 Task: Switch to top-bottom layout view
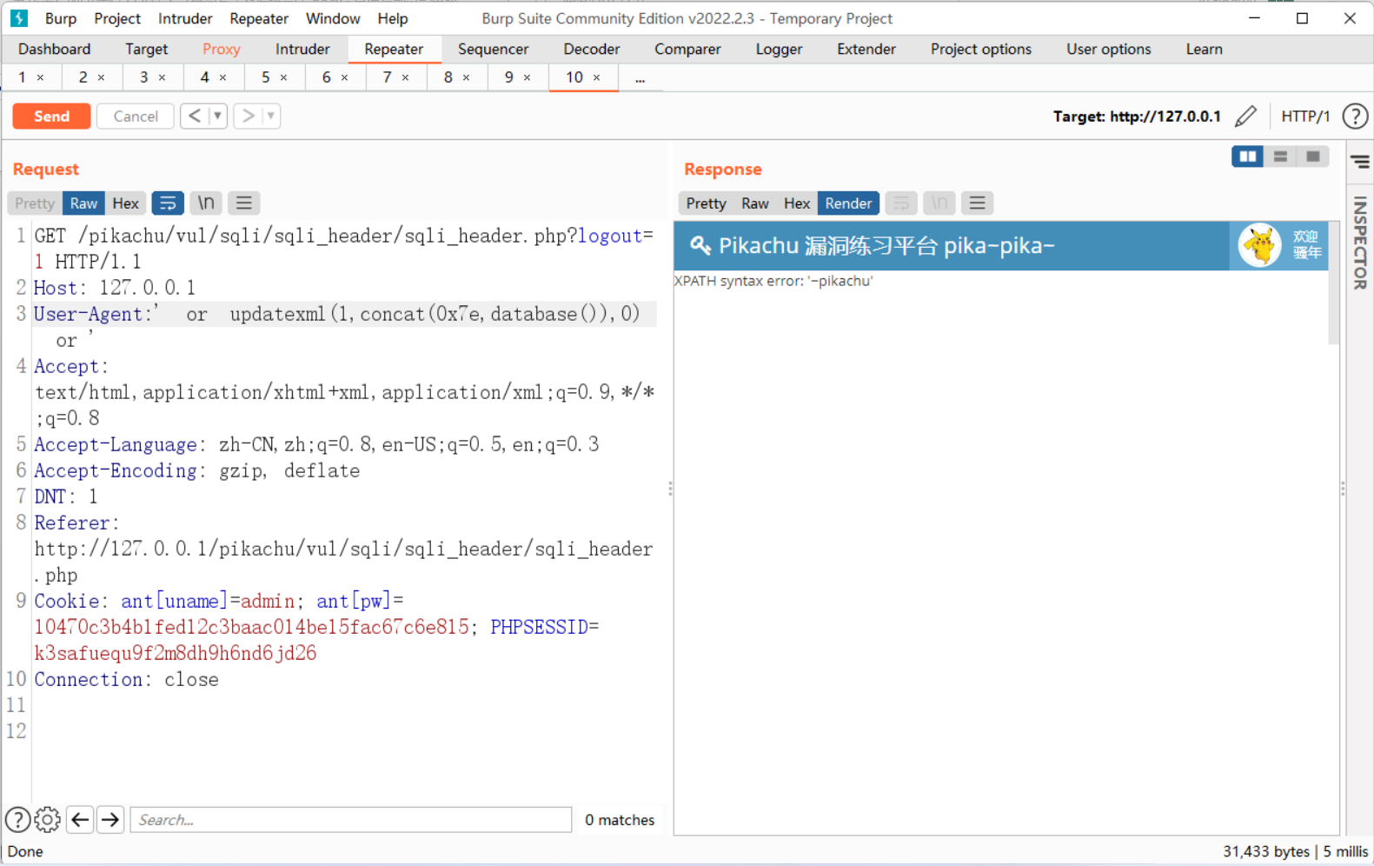pyautogui.click(x=1280, y=157)
